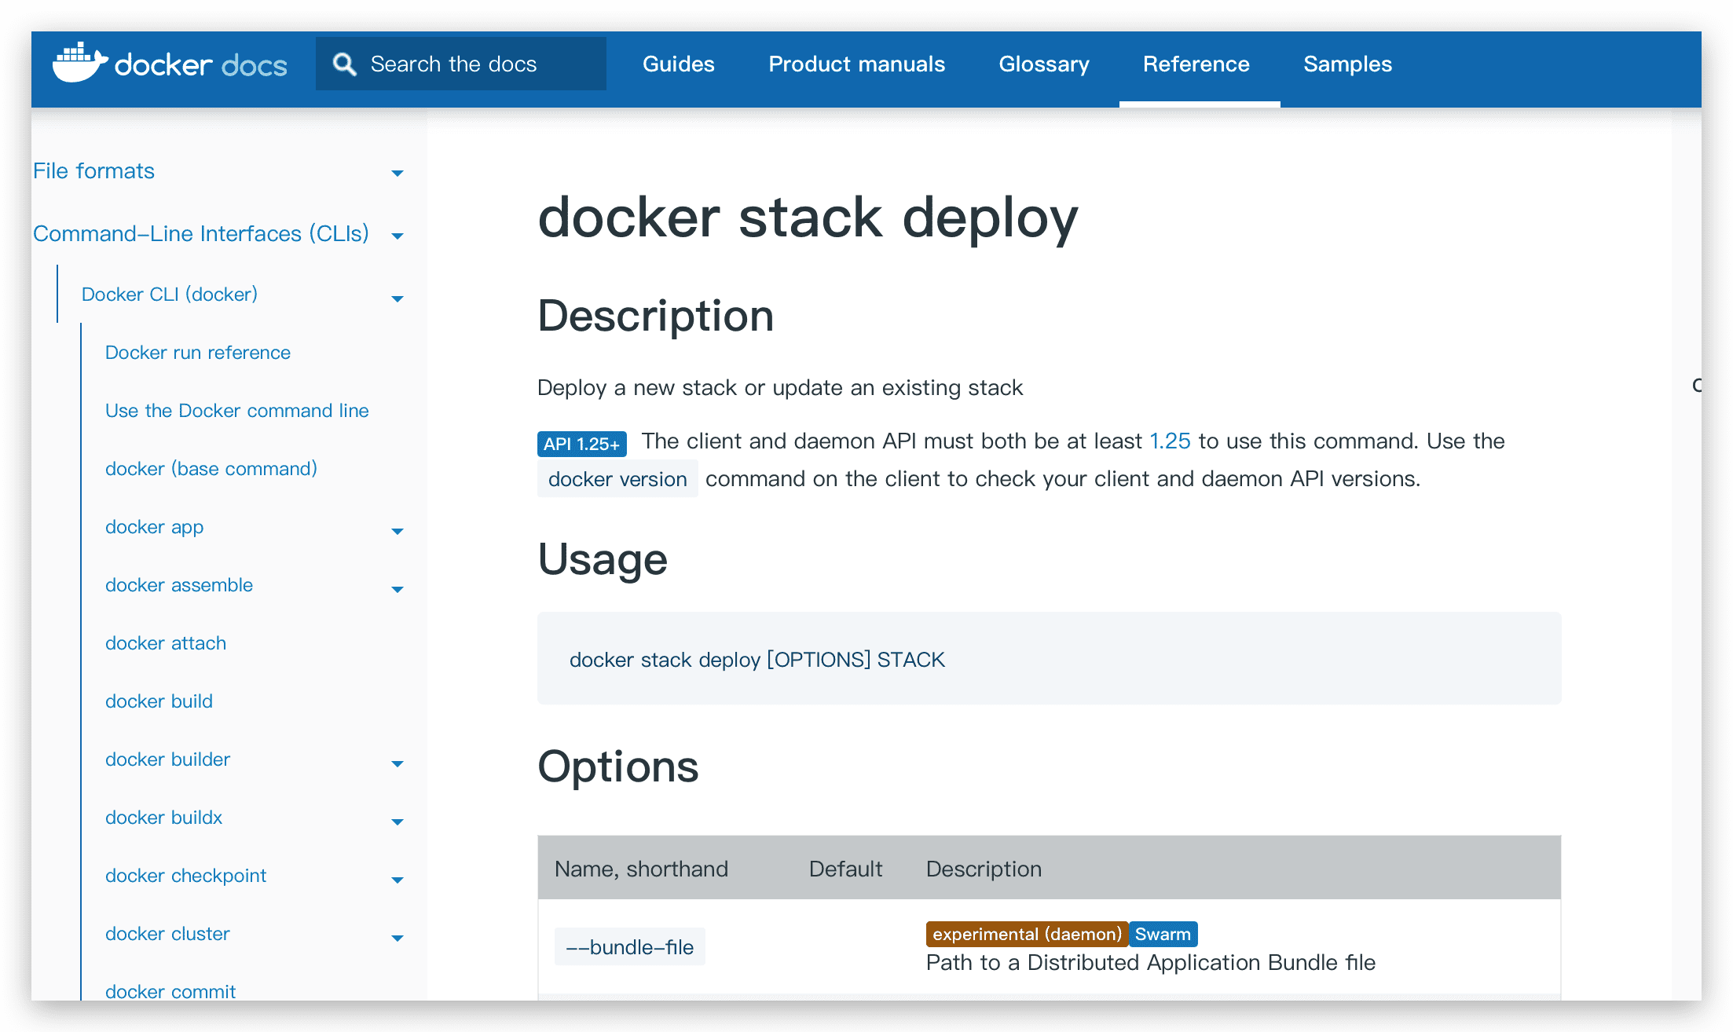Viewport: 1733px width, 1032px height.
Task: Open the Docker run reference link
Action: point(198,353)
